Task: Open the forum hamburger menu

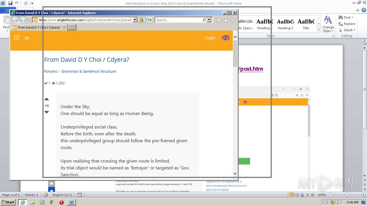Action: click(x=17, y=38)
